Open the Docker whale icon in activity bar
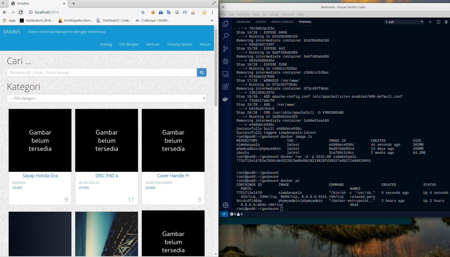 tap(226, 99)
